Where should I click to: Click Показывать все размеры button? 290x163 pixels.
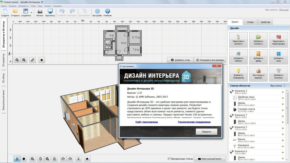tap(210, 60)
